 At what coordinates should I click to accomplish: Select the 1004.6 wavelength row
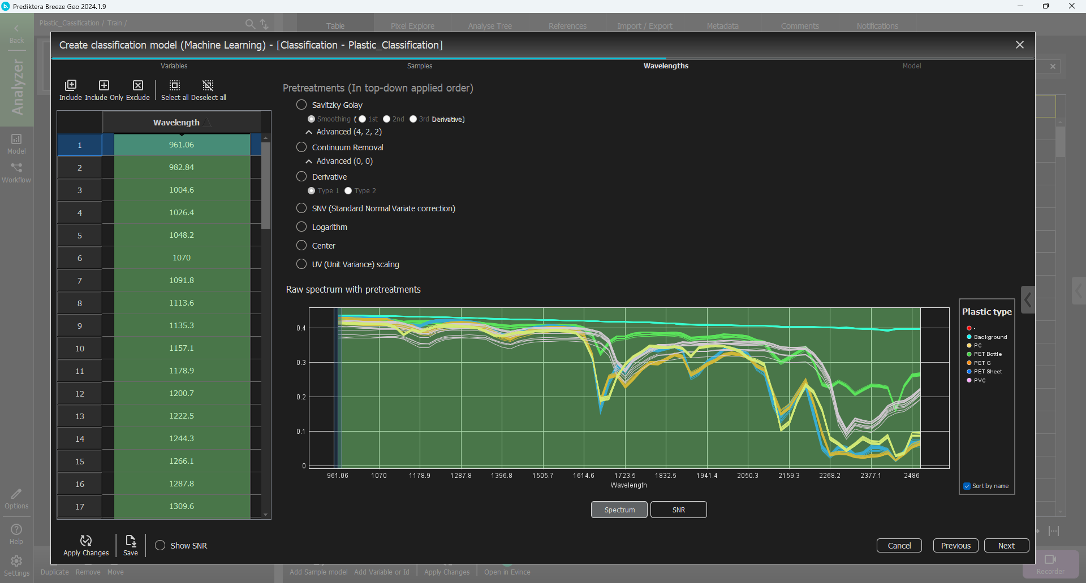(x=182, y=190)
